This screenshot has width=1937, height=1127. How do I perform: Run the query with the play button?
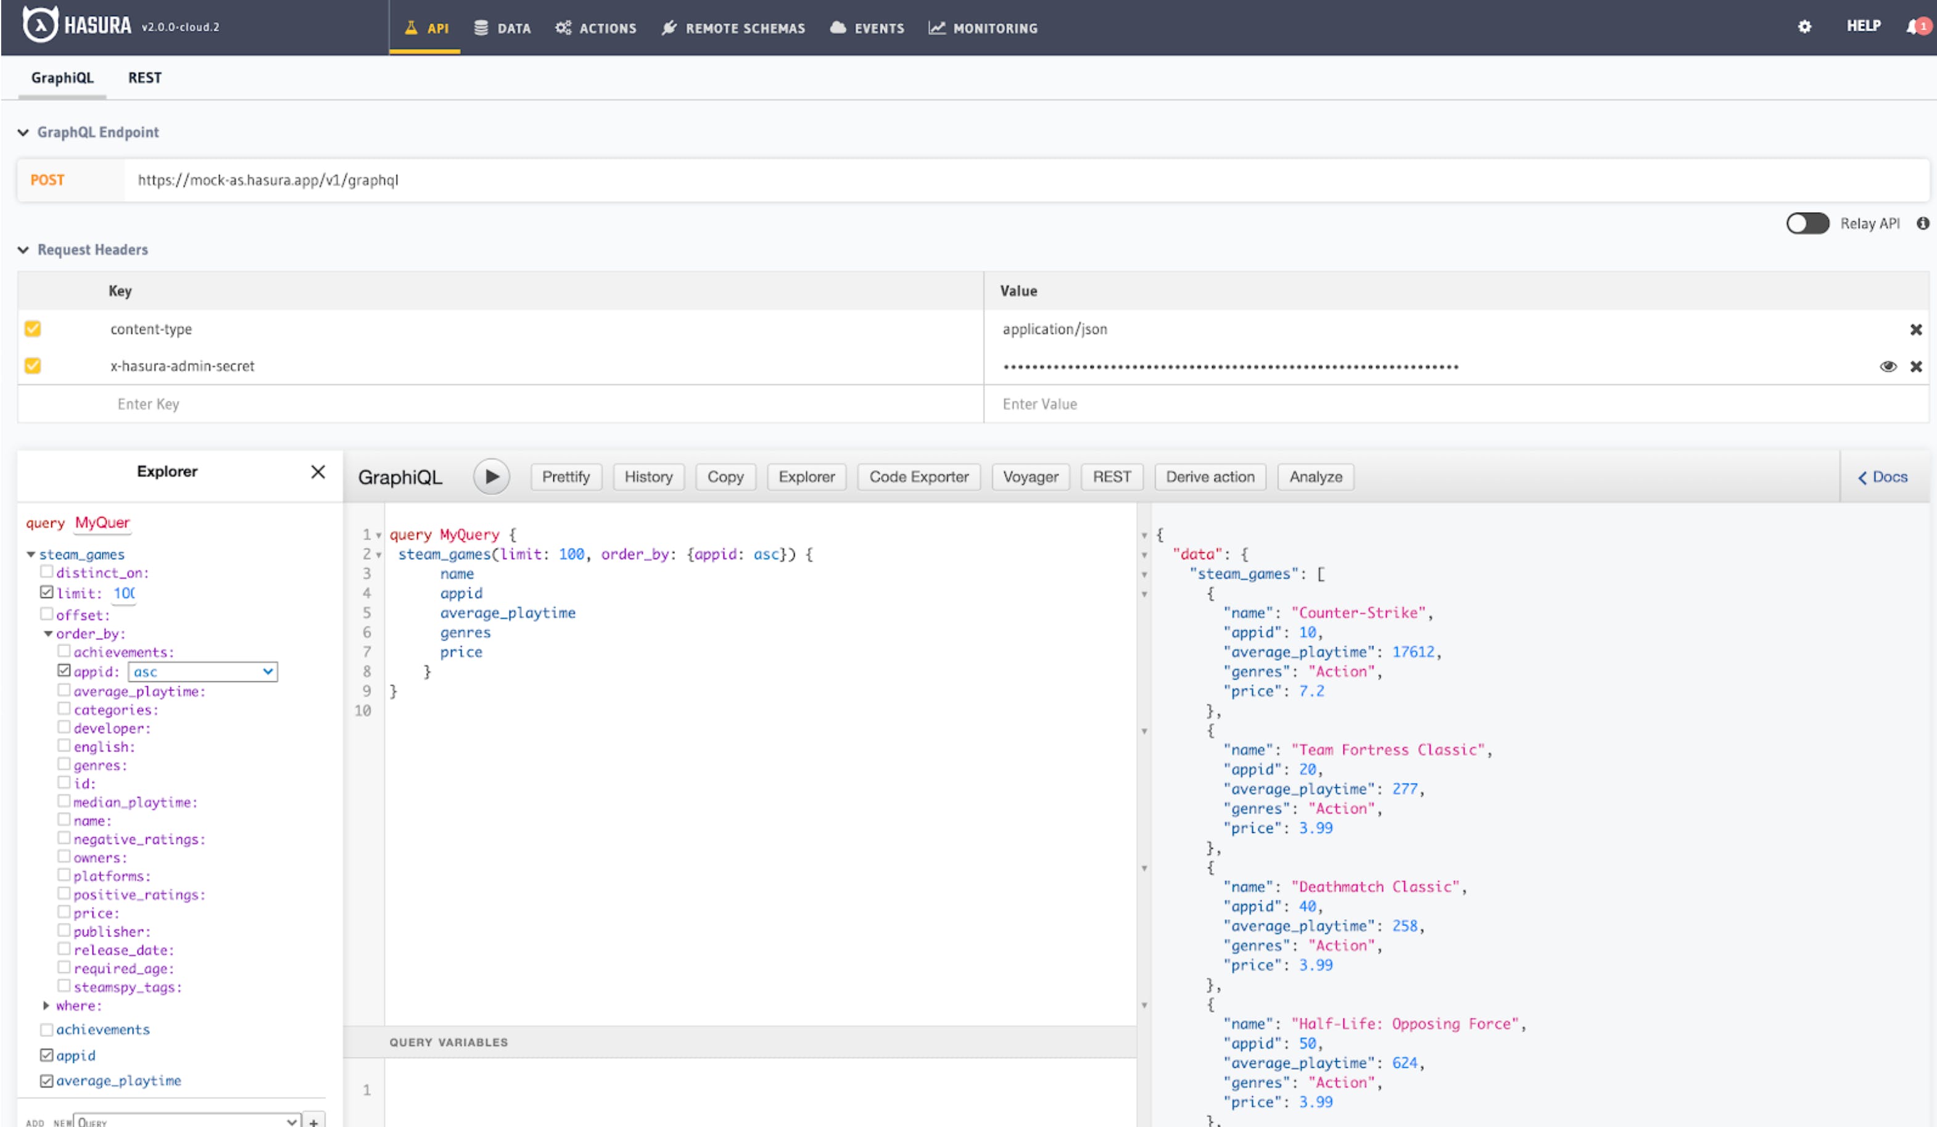pyautogui.click(x=491, y=477)
